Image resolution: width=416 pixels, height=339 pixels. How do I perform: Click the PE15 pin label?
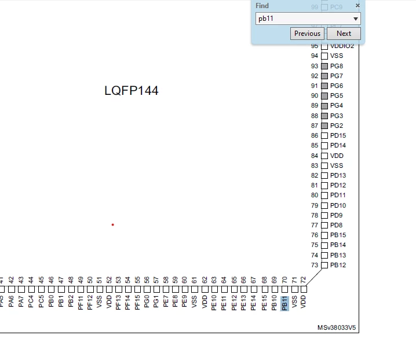(264, 303)
